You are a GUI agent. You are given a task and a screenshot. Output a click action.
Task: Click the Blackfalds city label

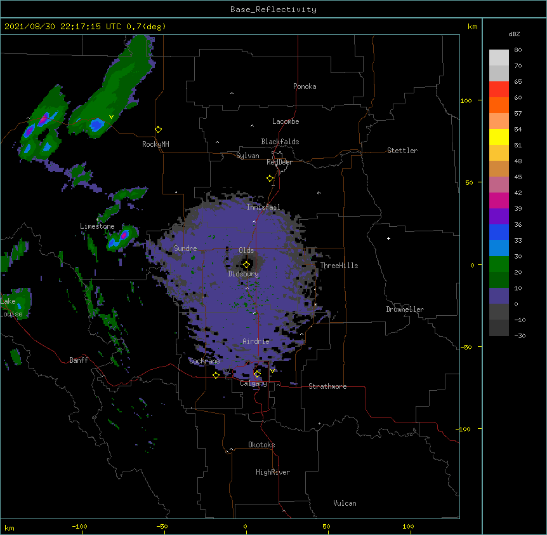(280, 142)
